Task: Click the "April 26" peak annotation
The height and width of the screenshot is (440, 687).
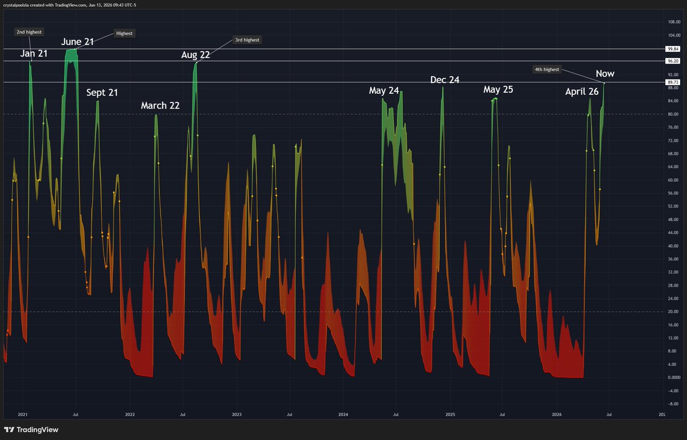Action: 582,92
